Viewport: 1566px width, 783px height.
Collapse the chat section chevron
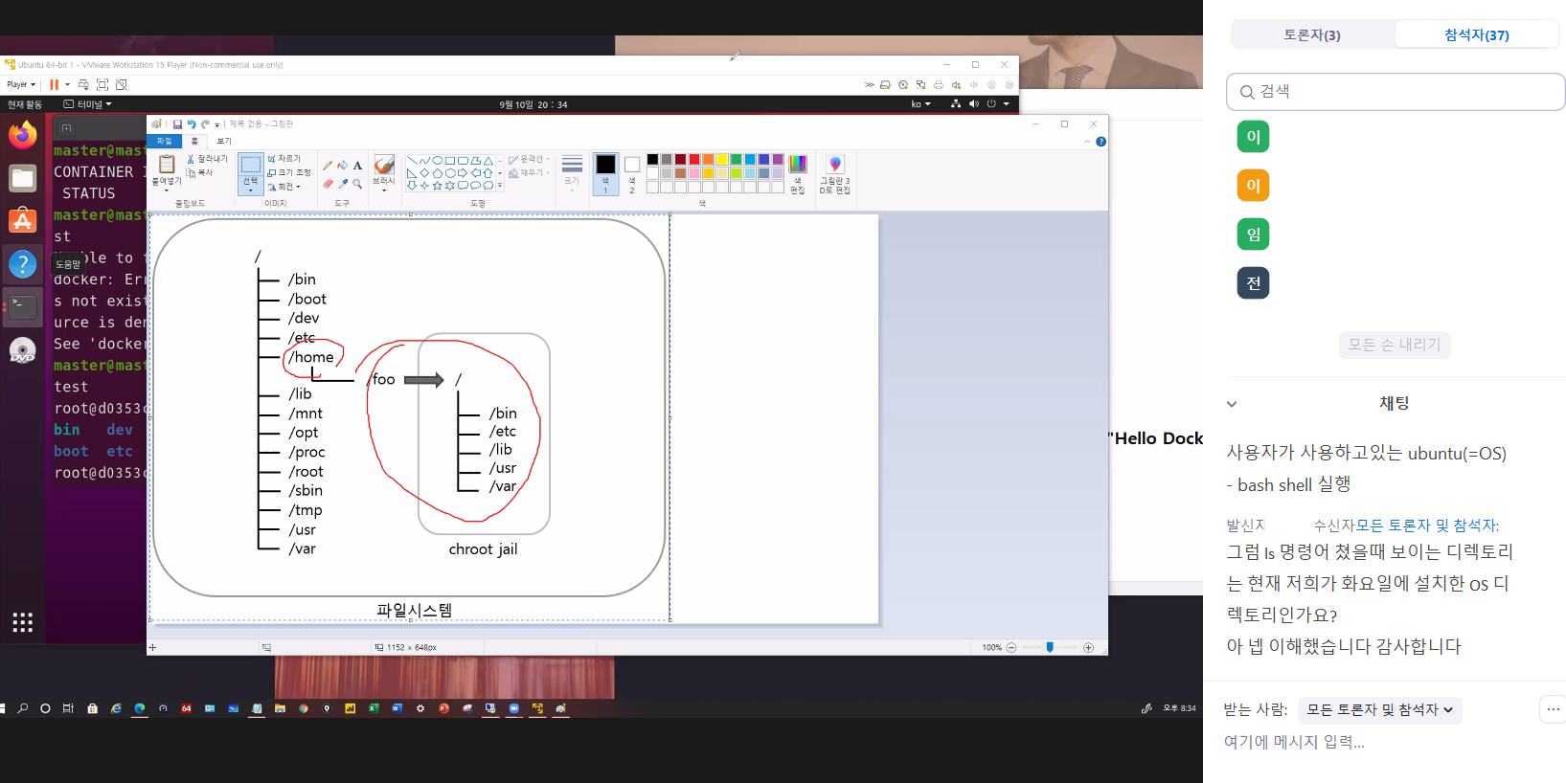pos(1232,404)
